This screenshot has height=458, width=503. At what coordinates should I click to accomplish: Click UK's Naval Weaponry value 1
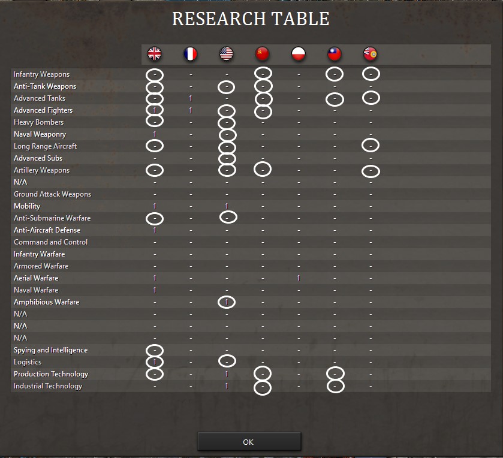pyautogui.click(x=155, y=134)
